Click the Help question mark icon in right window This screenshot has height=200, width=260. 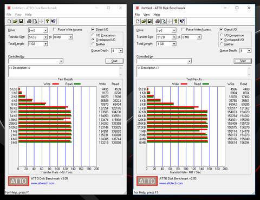click(175, 22)
